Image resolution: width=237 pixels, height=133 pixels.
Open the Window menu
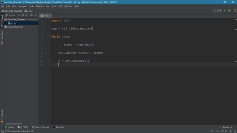pyautogui.click(x=68, y=6)
